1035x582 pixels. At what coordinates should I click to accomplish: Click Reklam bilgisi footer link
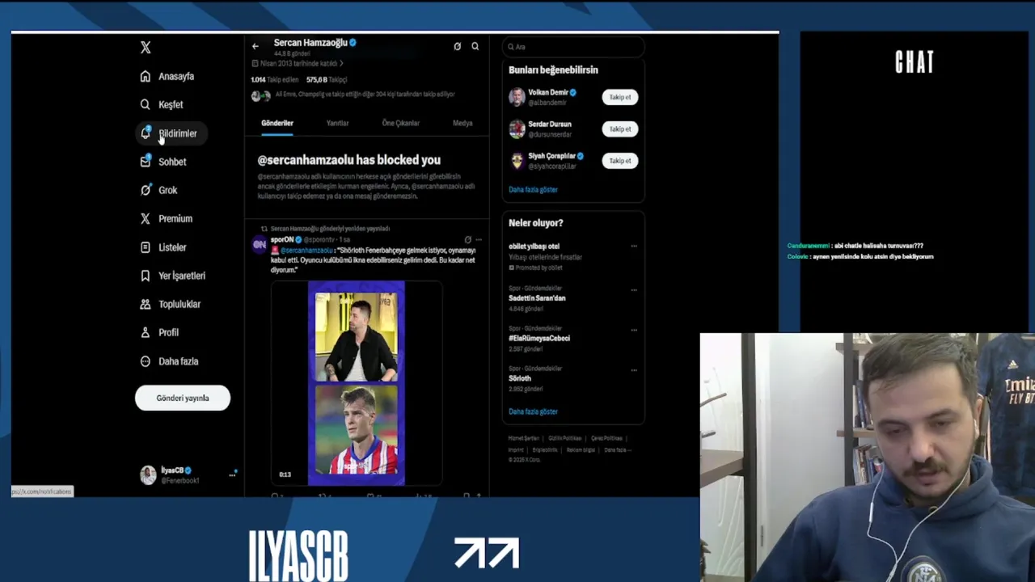pos(581,449)
